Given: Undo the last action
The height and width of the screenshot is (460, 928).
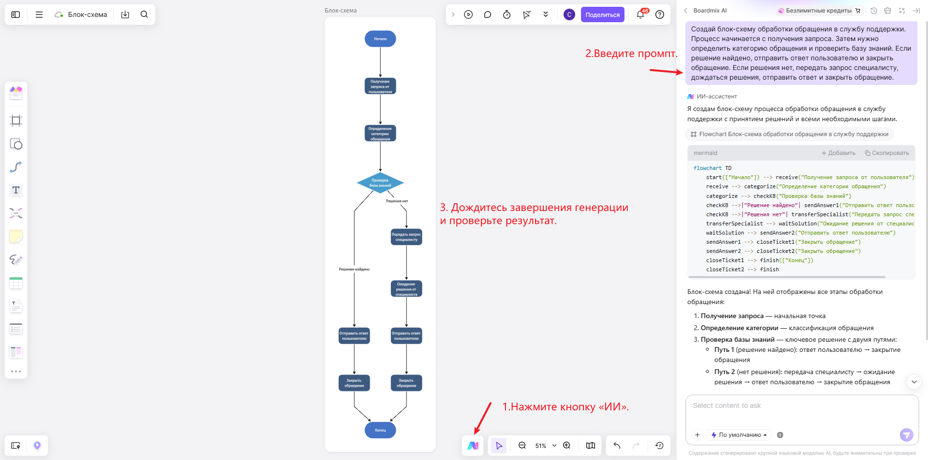Looking at the screenshot, I should [617, 446].
